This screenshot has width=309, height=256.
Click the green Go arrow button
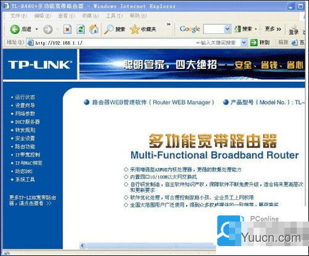point(254,42)
